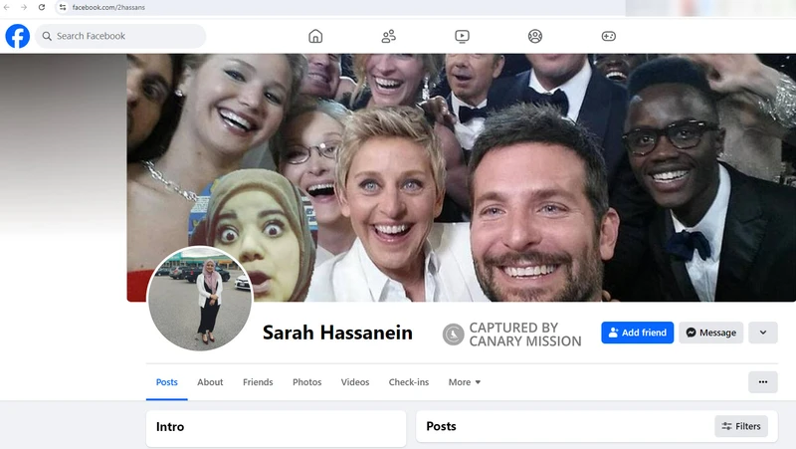The width and height of the screenshot is (796, 449).
Task: Open the cover photo image
Action: pyautogui.click(x=461, y=177)
